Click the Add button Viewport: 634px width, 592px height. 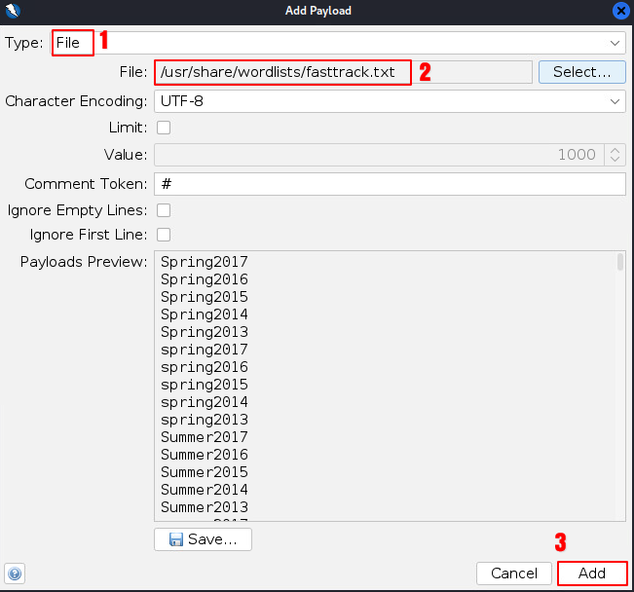592,573
